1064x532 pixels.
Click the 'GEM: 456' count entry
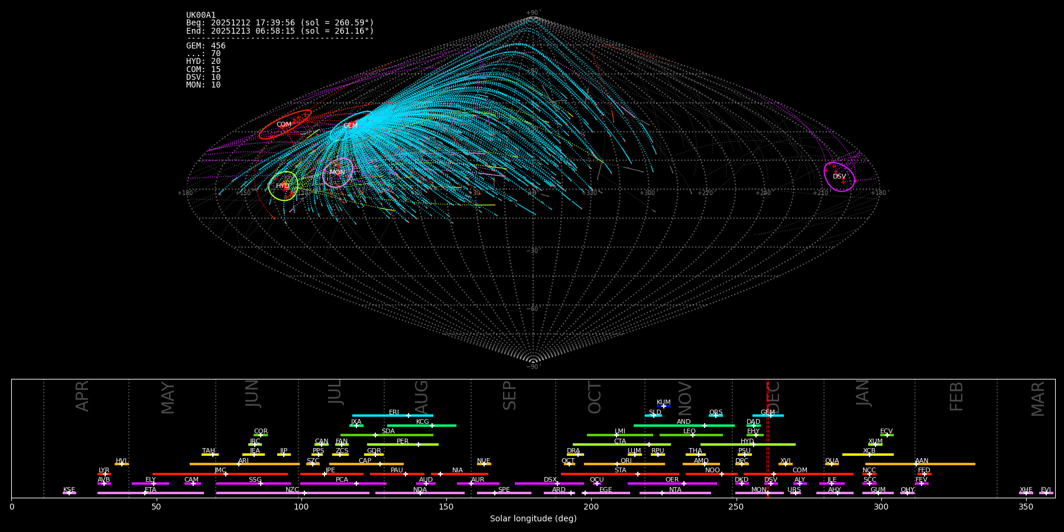206,46
